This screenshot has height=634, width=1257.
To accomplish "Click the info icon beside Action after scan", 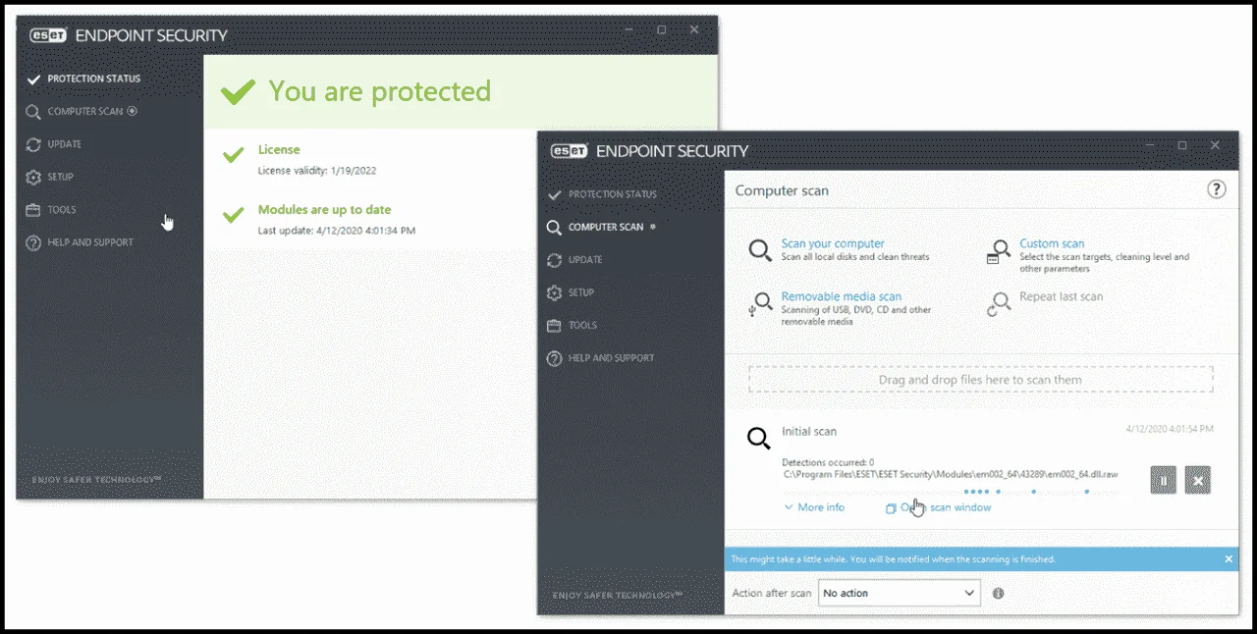I will tap(999, 594).
